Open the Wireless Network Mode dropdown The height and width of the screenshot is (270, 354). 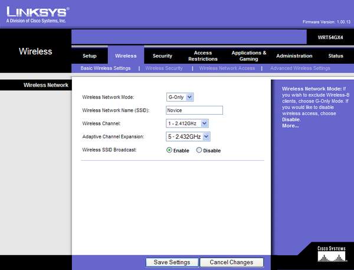pyautogui.click(x=181, y=97)
